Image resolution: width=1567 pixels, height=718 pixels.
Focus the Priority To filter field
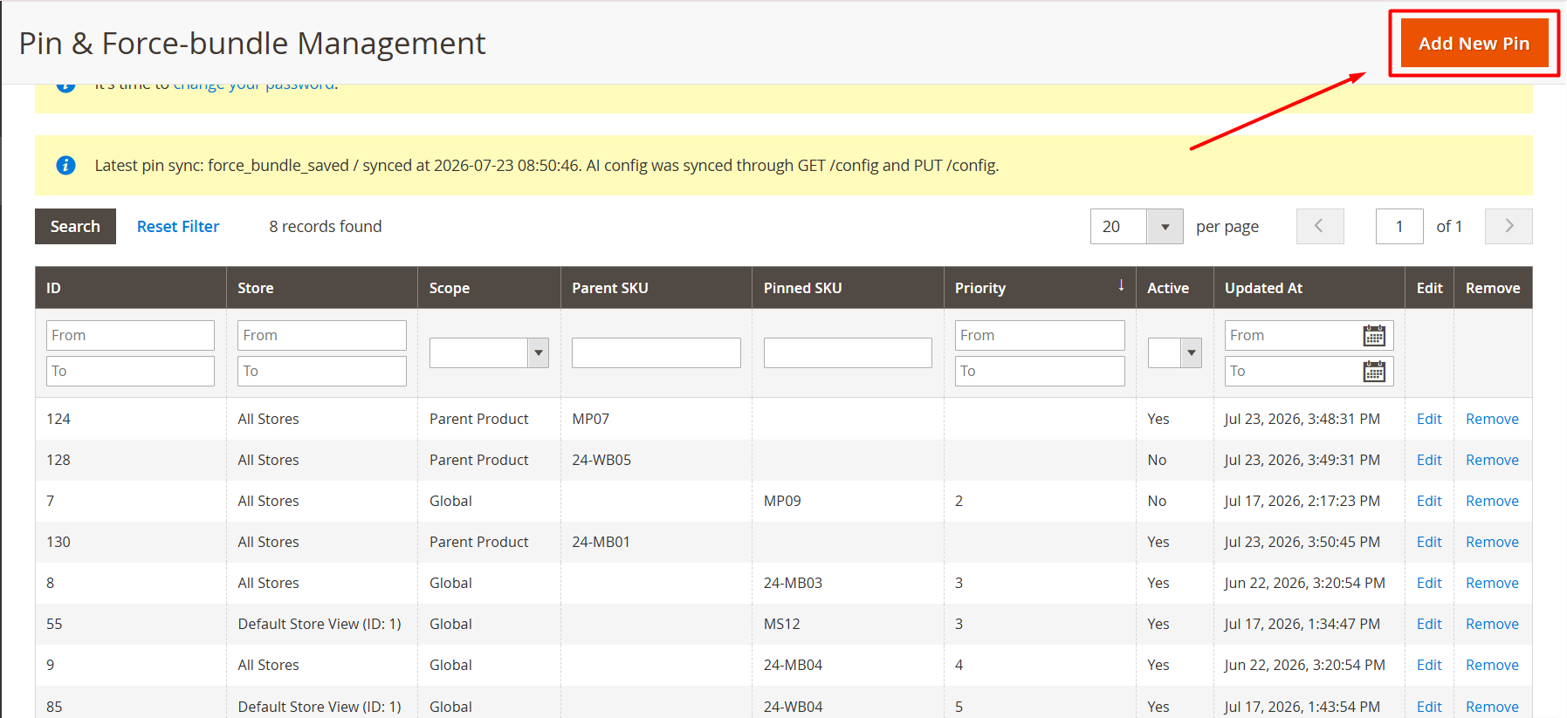click(x=1040, y=372)
